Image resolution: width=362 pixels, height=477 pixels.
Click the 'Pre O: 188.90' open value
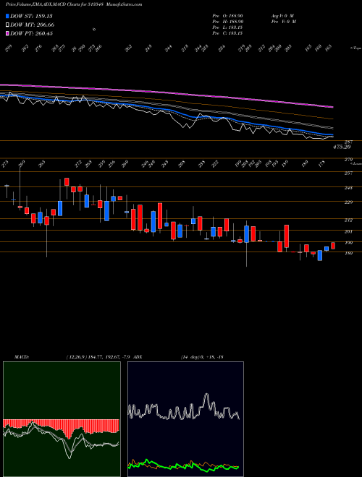[x=227, y=16]
